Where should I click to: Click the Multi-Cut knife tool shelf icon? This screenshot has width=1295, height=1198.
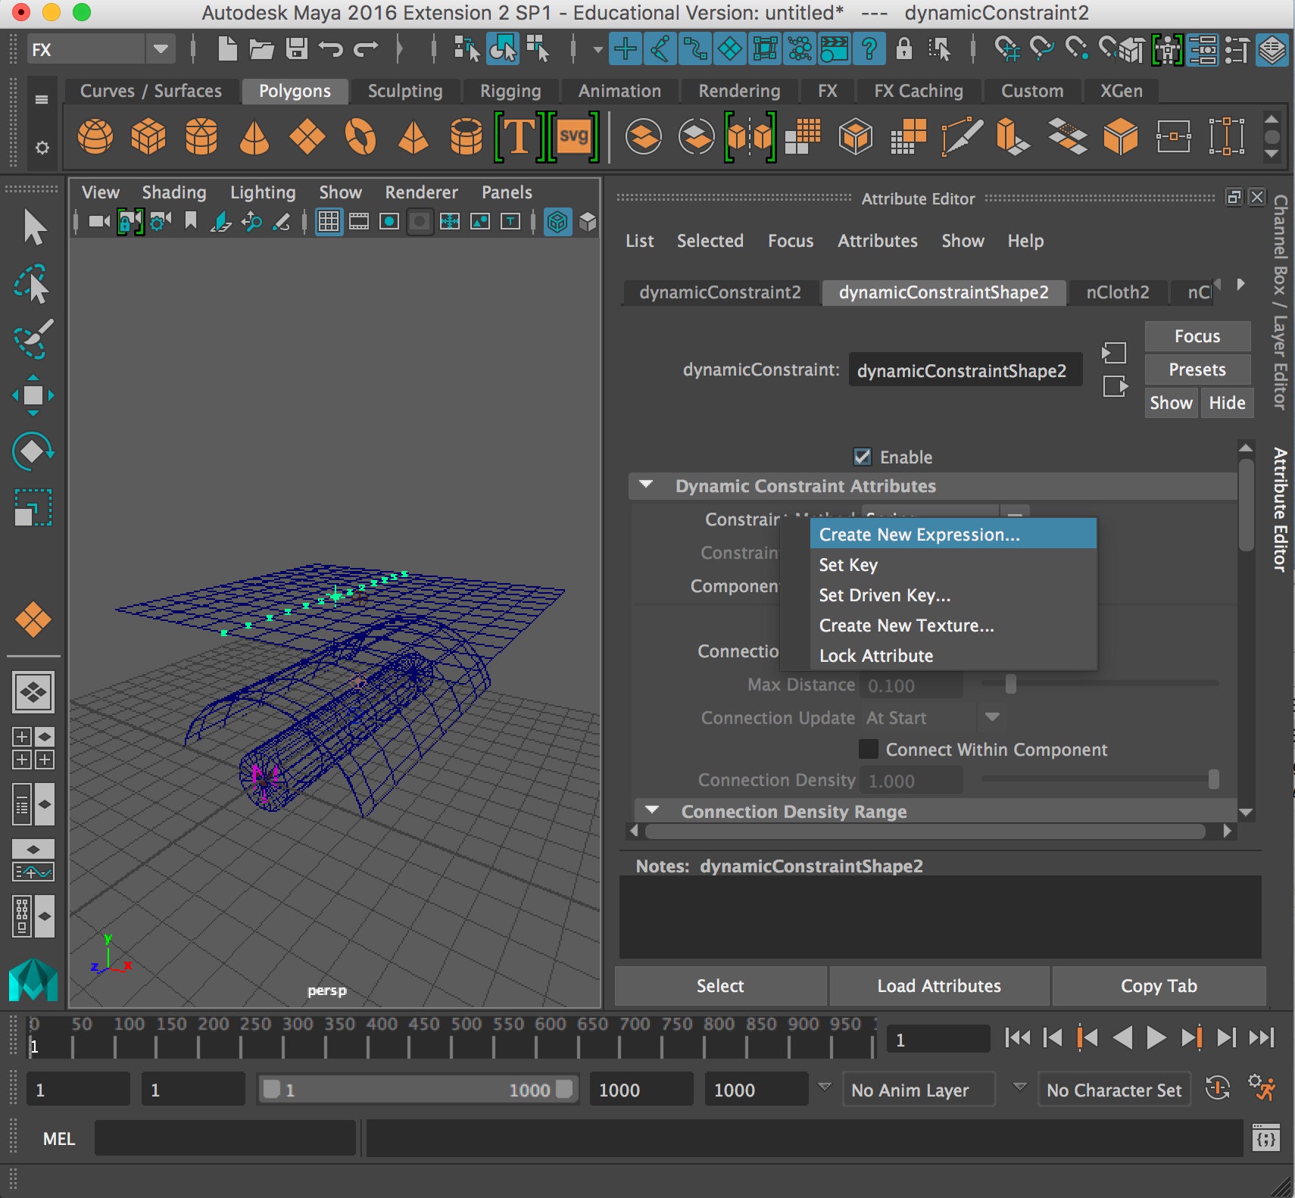coord(962,137)
